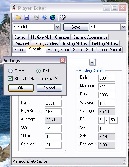Confirm settings with OK button
129x167 pixels.
click(x=21, y=88)
